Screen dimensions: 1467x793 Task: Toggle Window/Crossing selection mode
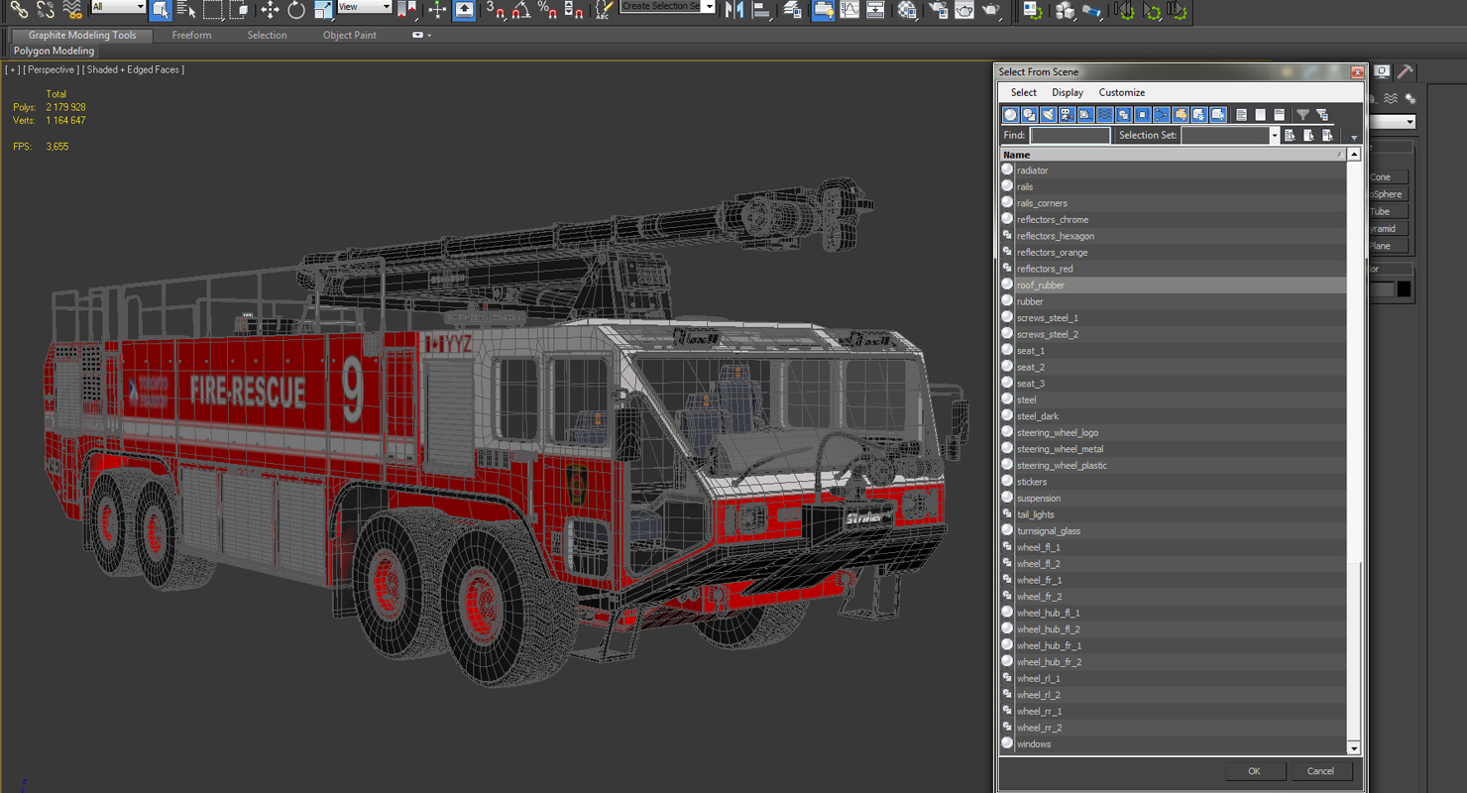point(238,10)
